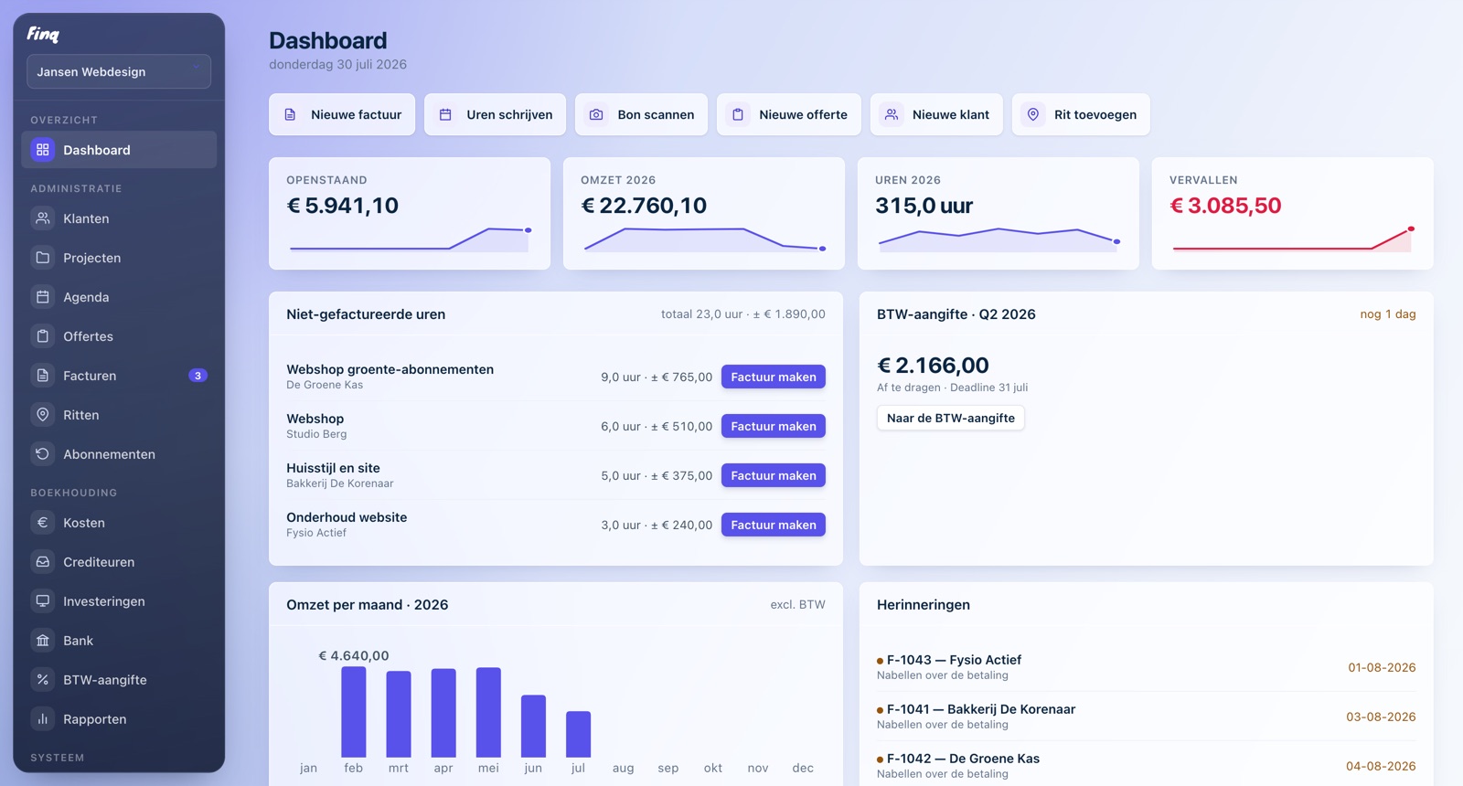
Task: Click the jul bar in omzet chart
Action: (579, 734)
